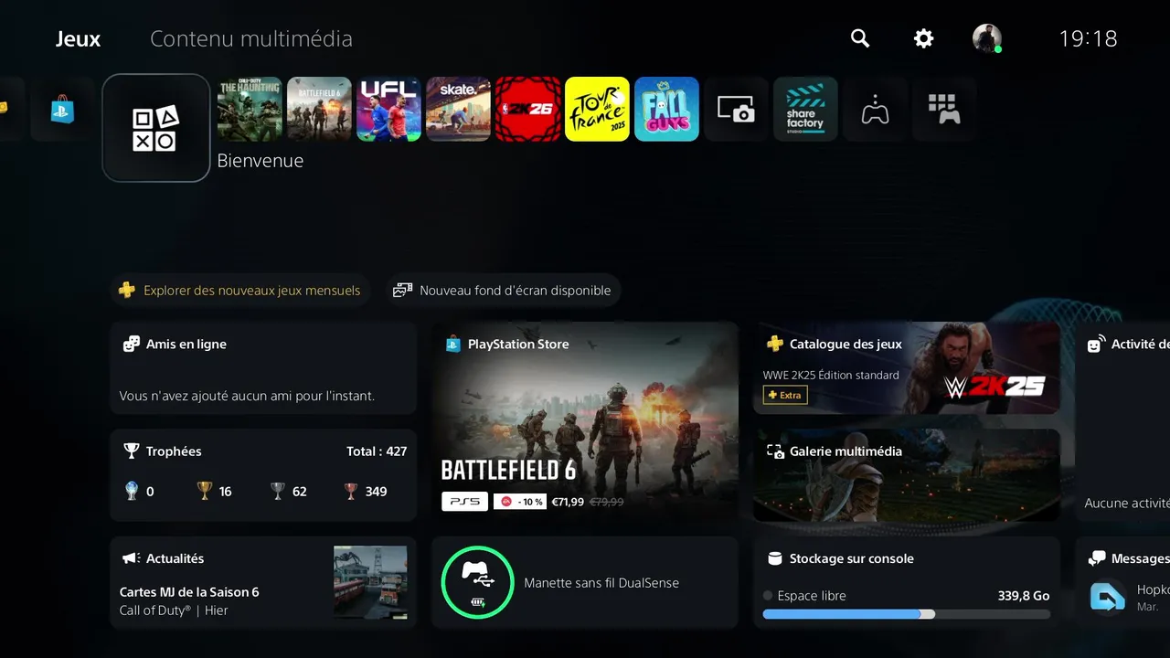Click Explorer des nouveaux jeux mensuels

point(240,291)
